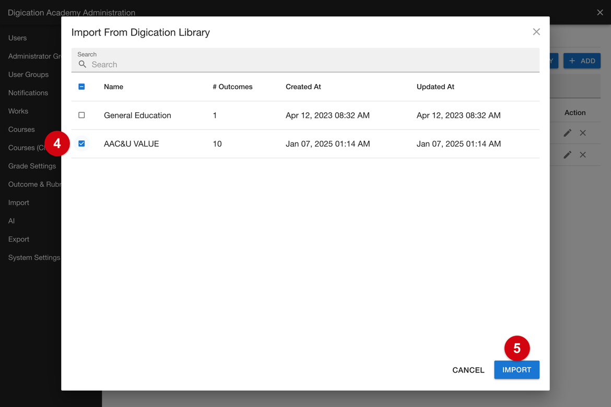Open User Groups in the sidebar

pyautogui.click(x=28, y=75)
